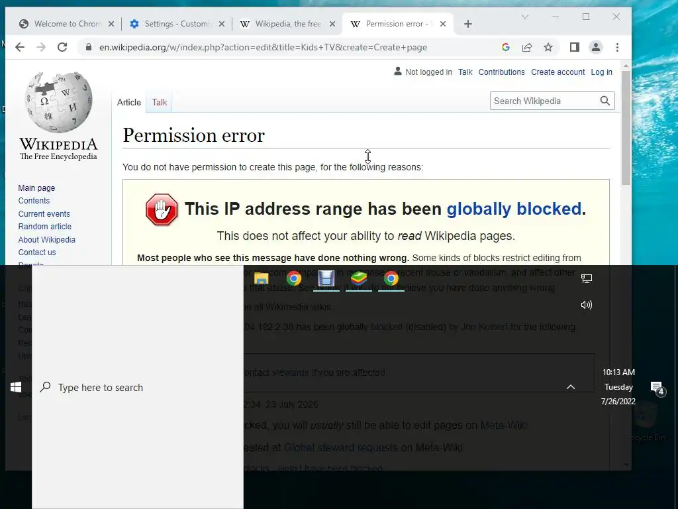Open Contact us sidebar link
This screenshot has height=509, width=678.
coord(37,252)
